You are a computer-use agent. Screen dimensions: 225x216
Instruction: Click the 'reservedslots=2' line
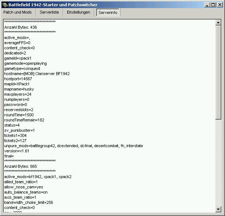[x=19, y=110]
